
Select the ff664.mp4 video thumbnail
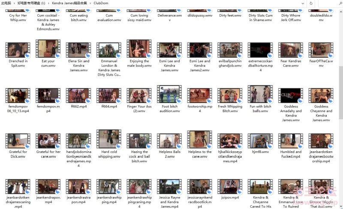click(109, 95)
